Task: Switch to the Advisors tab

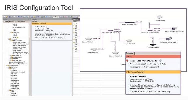Action: pos(11,22)
